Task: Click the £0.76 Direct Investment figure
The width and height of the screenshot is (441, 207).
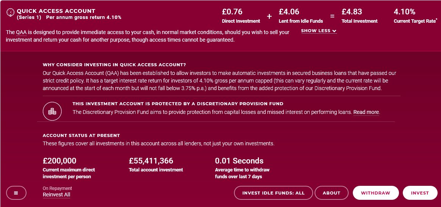Action: (x=232, y=12)
